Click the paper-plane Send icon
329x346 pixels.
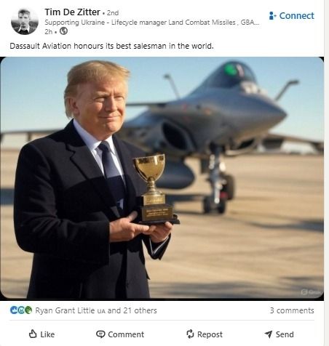[x=269, y=334]
